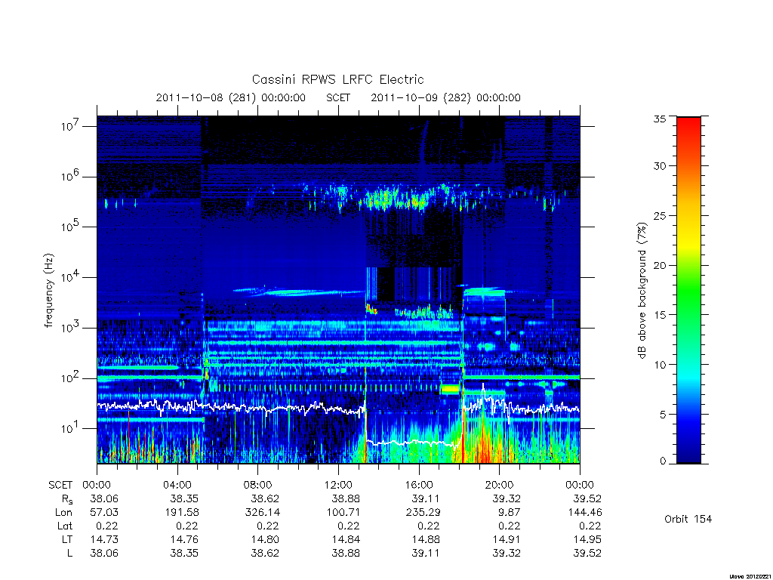Click the LT row label
773x580 pixels.
tap(67, 539)
